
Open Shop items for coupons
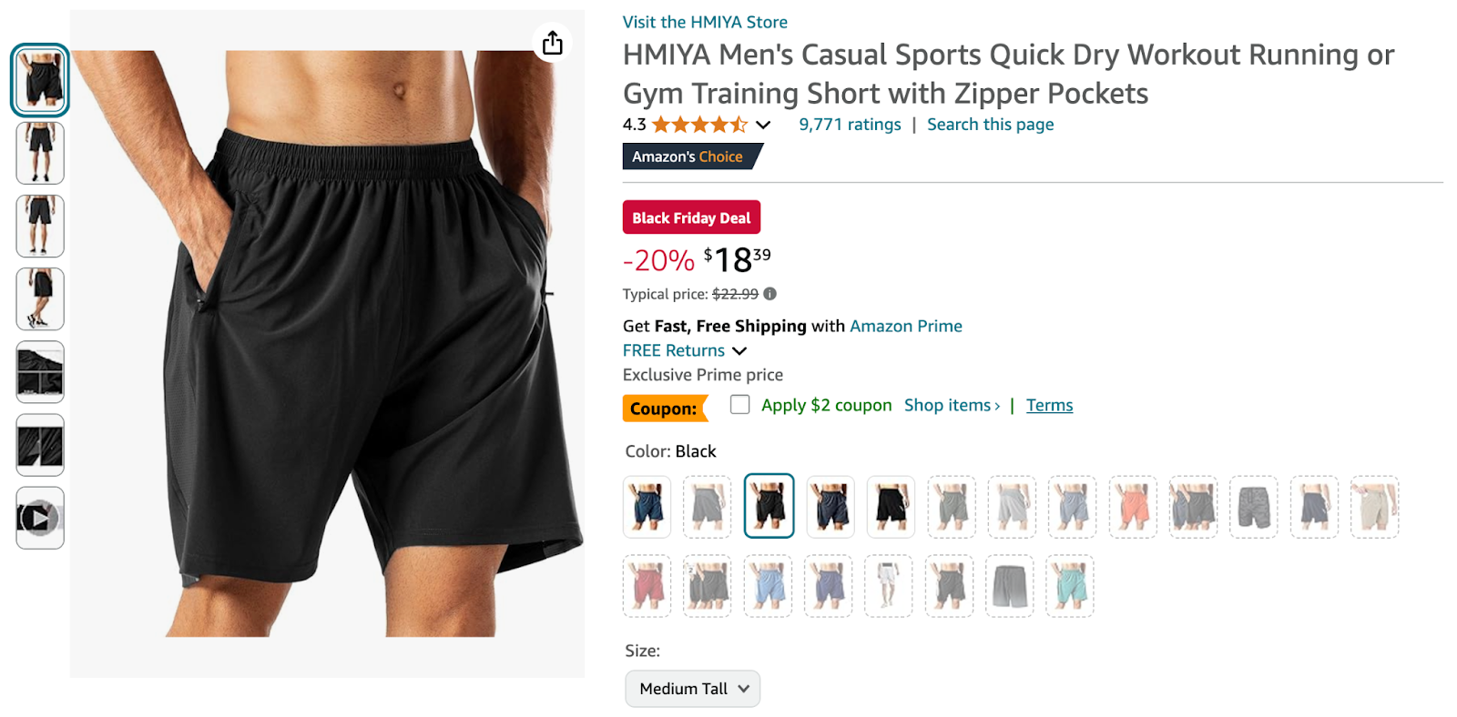[951, 405]
